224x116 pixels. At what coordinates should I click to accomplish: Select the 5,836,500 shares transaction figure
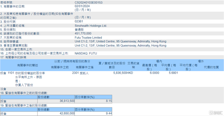120,73
